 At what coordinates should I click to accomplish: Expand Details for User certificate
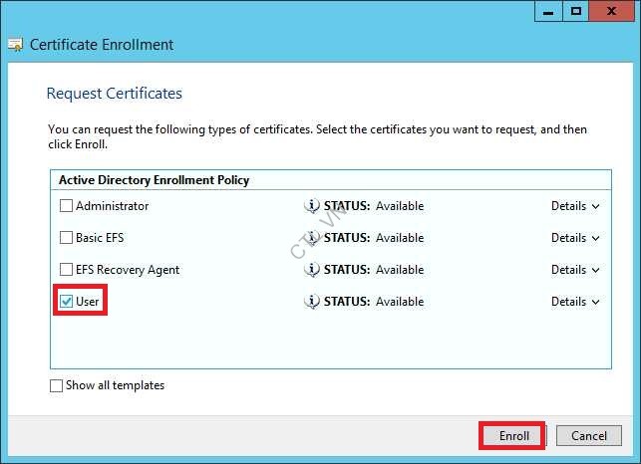(575, 302)
